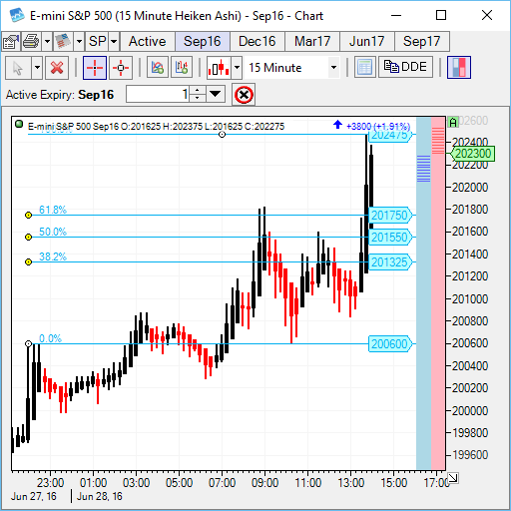Click the Jun 28, 16 date label
The image size is (511, 511).
100,496
